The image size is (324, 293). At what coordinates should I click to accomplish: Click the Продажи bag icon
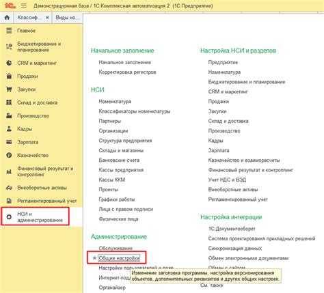(9, 76)
